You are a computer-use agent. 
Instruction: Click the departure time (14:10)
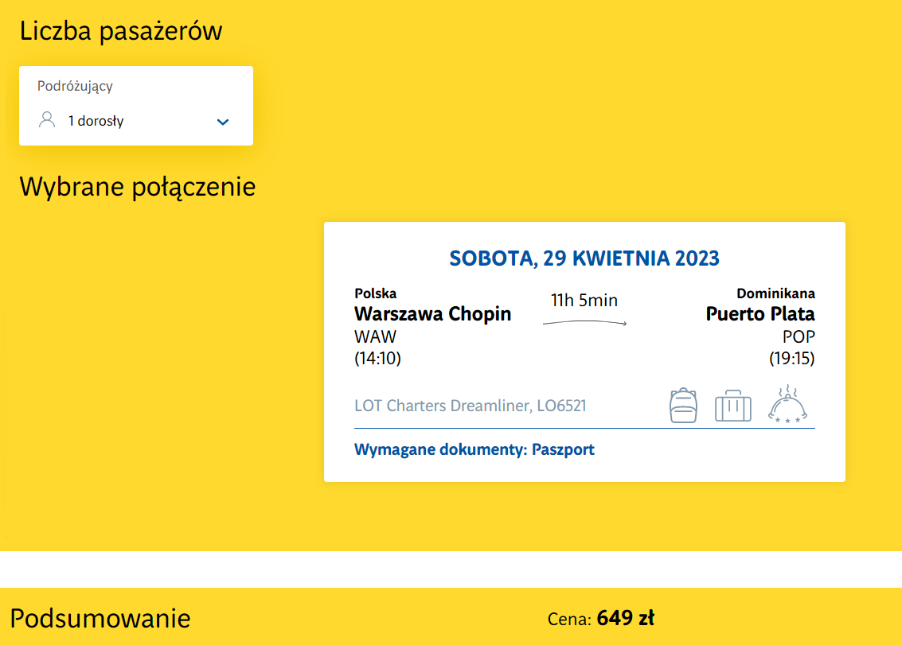coord(377,359)
